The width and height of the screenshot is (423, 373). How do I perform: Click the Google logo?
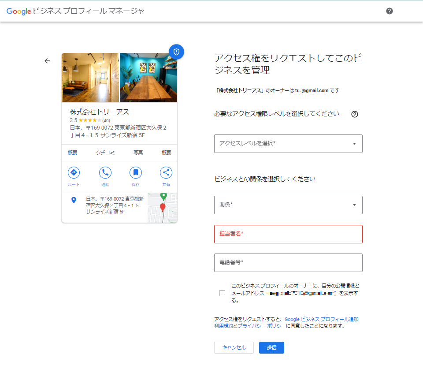(19, 11)
